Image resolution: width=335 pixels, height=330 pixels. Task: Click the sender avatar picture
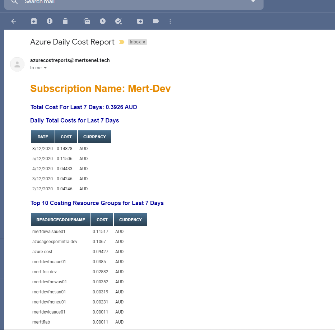[x=17, y=64]
